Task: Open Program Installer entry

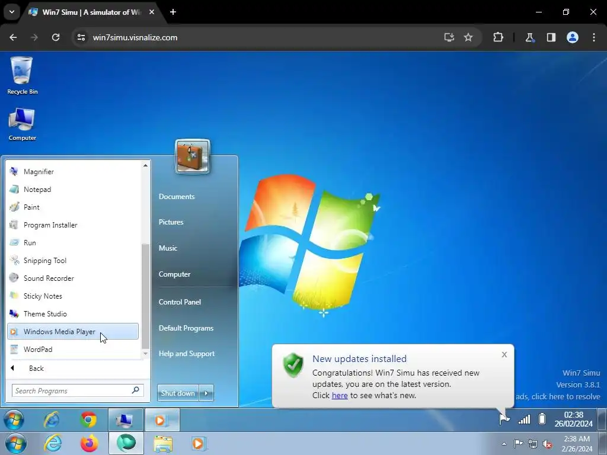Action: [x=73, y=225]
